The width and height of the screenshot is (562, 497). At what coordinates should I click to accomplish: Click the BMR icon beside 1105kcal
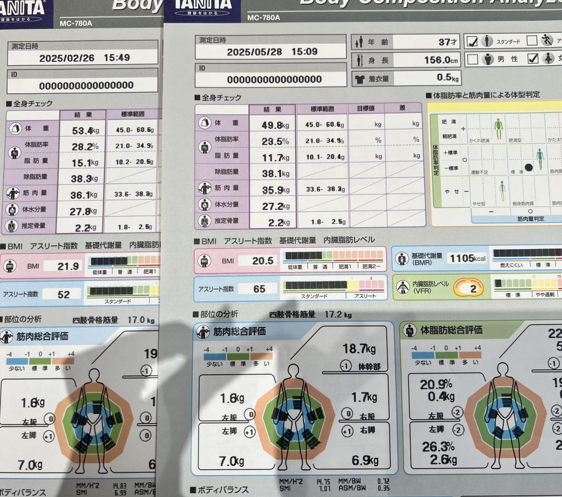tap(402, 258)
